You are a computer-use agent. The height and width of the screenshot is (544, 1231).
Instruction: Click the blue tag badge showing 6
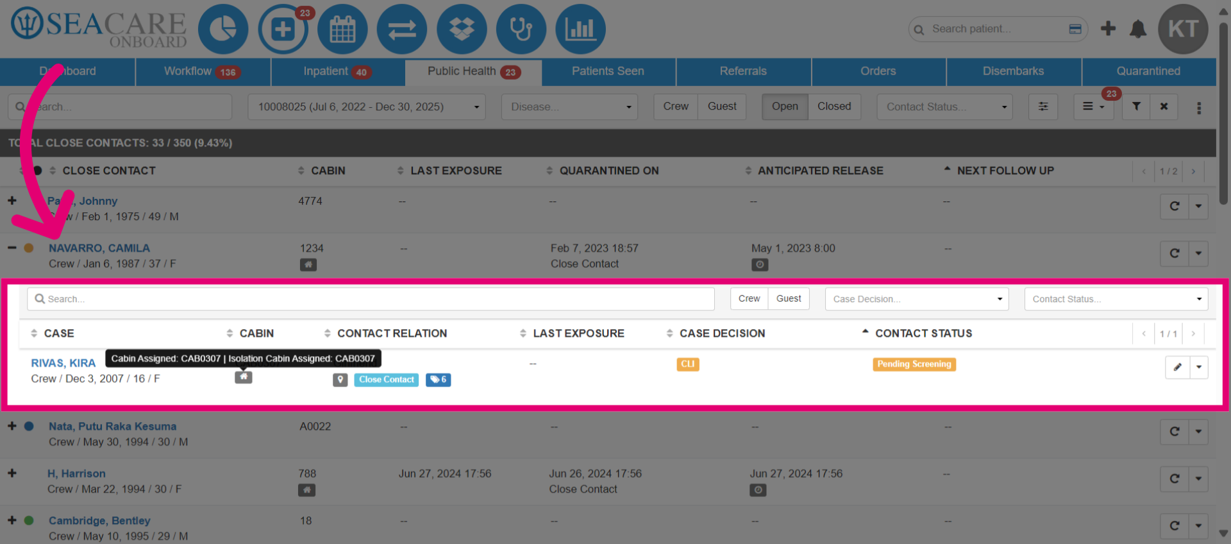pyautogui.click(x=439, y=380)
